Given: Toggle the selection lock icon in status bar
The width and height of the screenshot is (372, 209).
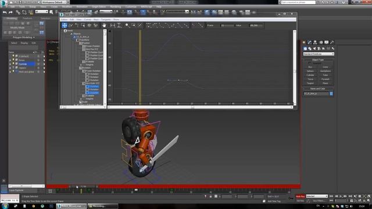Looking at the screenshot, I should (x=210, y=196).
